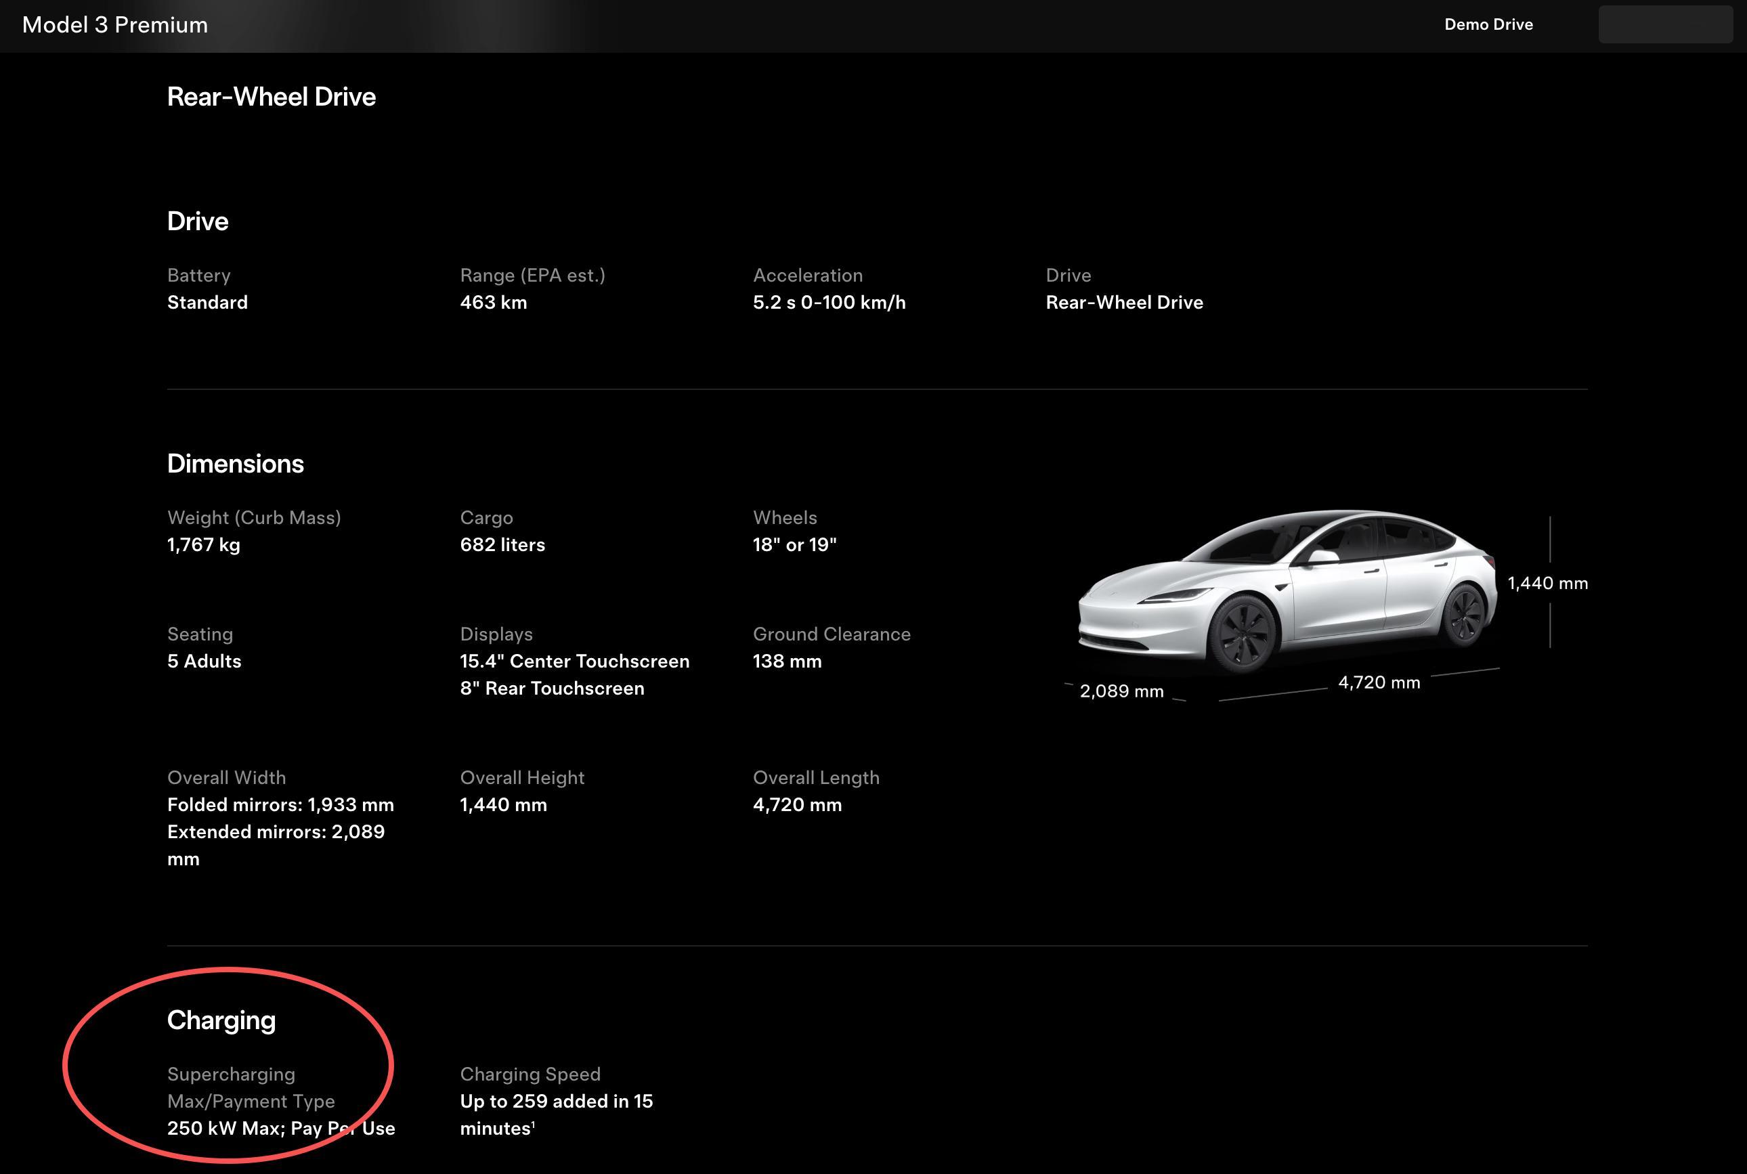
Task: Select the 682 liters cargo value
Action: pos(502,545)
